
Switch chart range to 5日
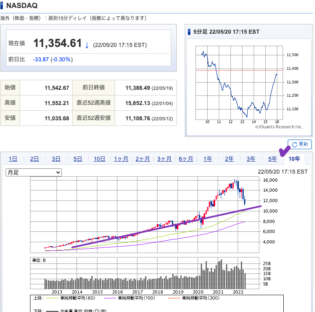pos(77,159)
